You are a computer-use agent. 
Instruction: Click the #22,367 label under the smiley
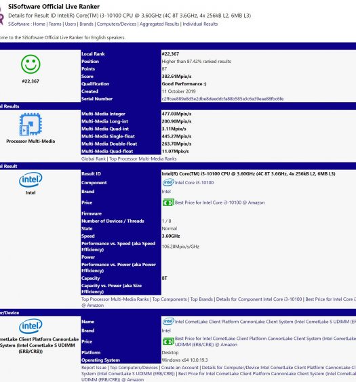pyautogui.click(x=31, y=81)
